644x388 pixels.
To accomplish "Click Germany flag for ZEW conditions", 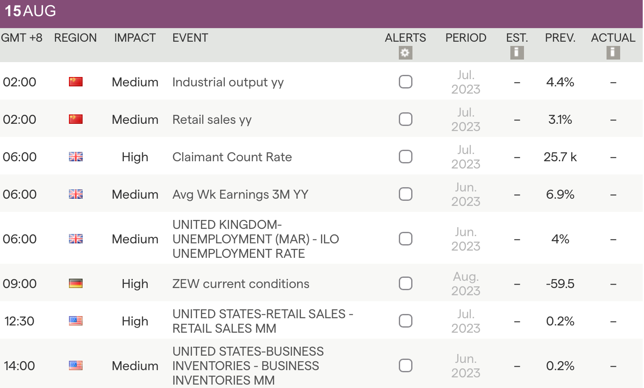I will 76,283.
